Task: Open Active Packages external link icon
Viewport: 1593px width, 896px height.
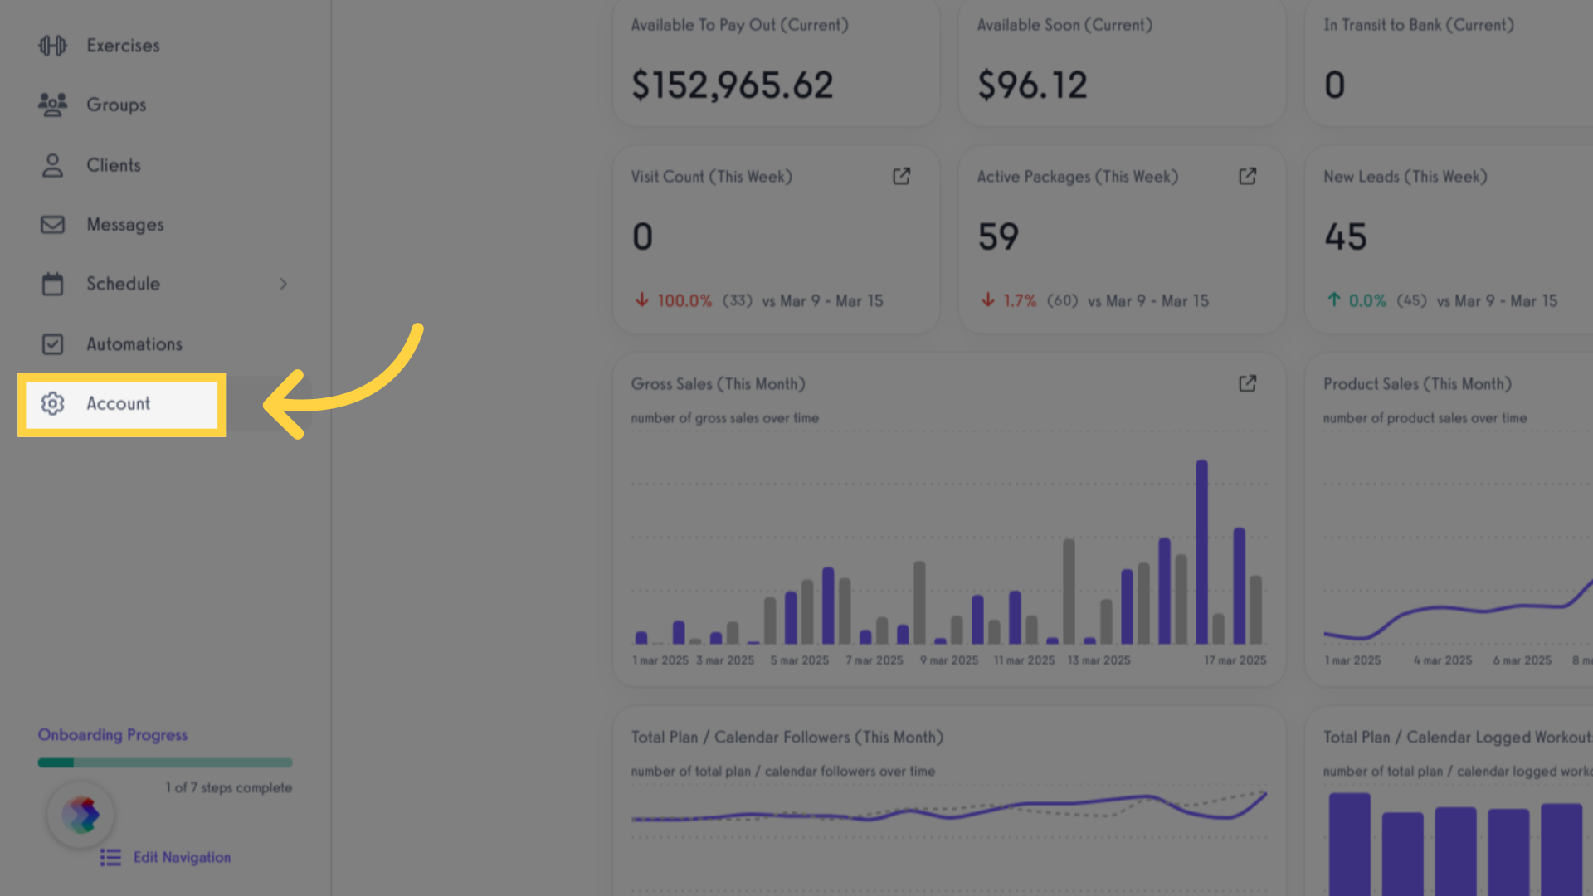Action: (x=1247, y=176)
